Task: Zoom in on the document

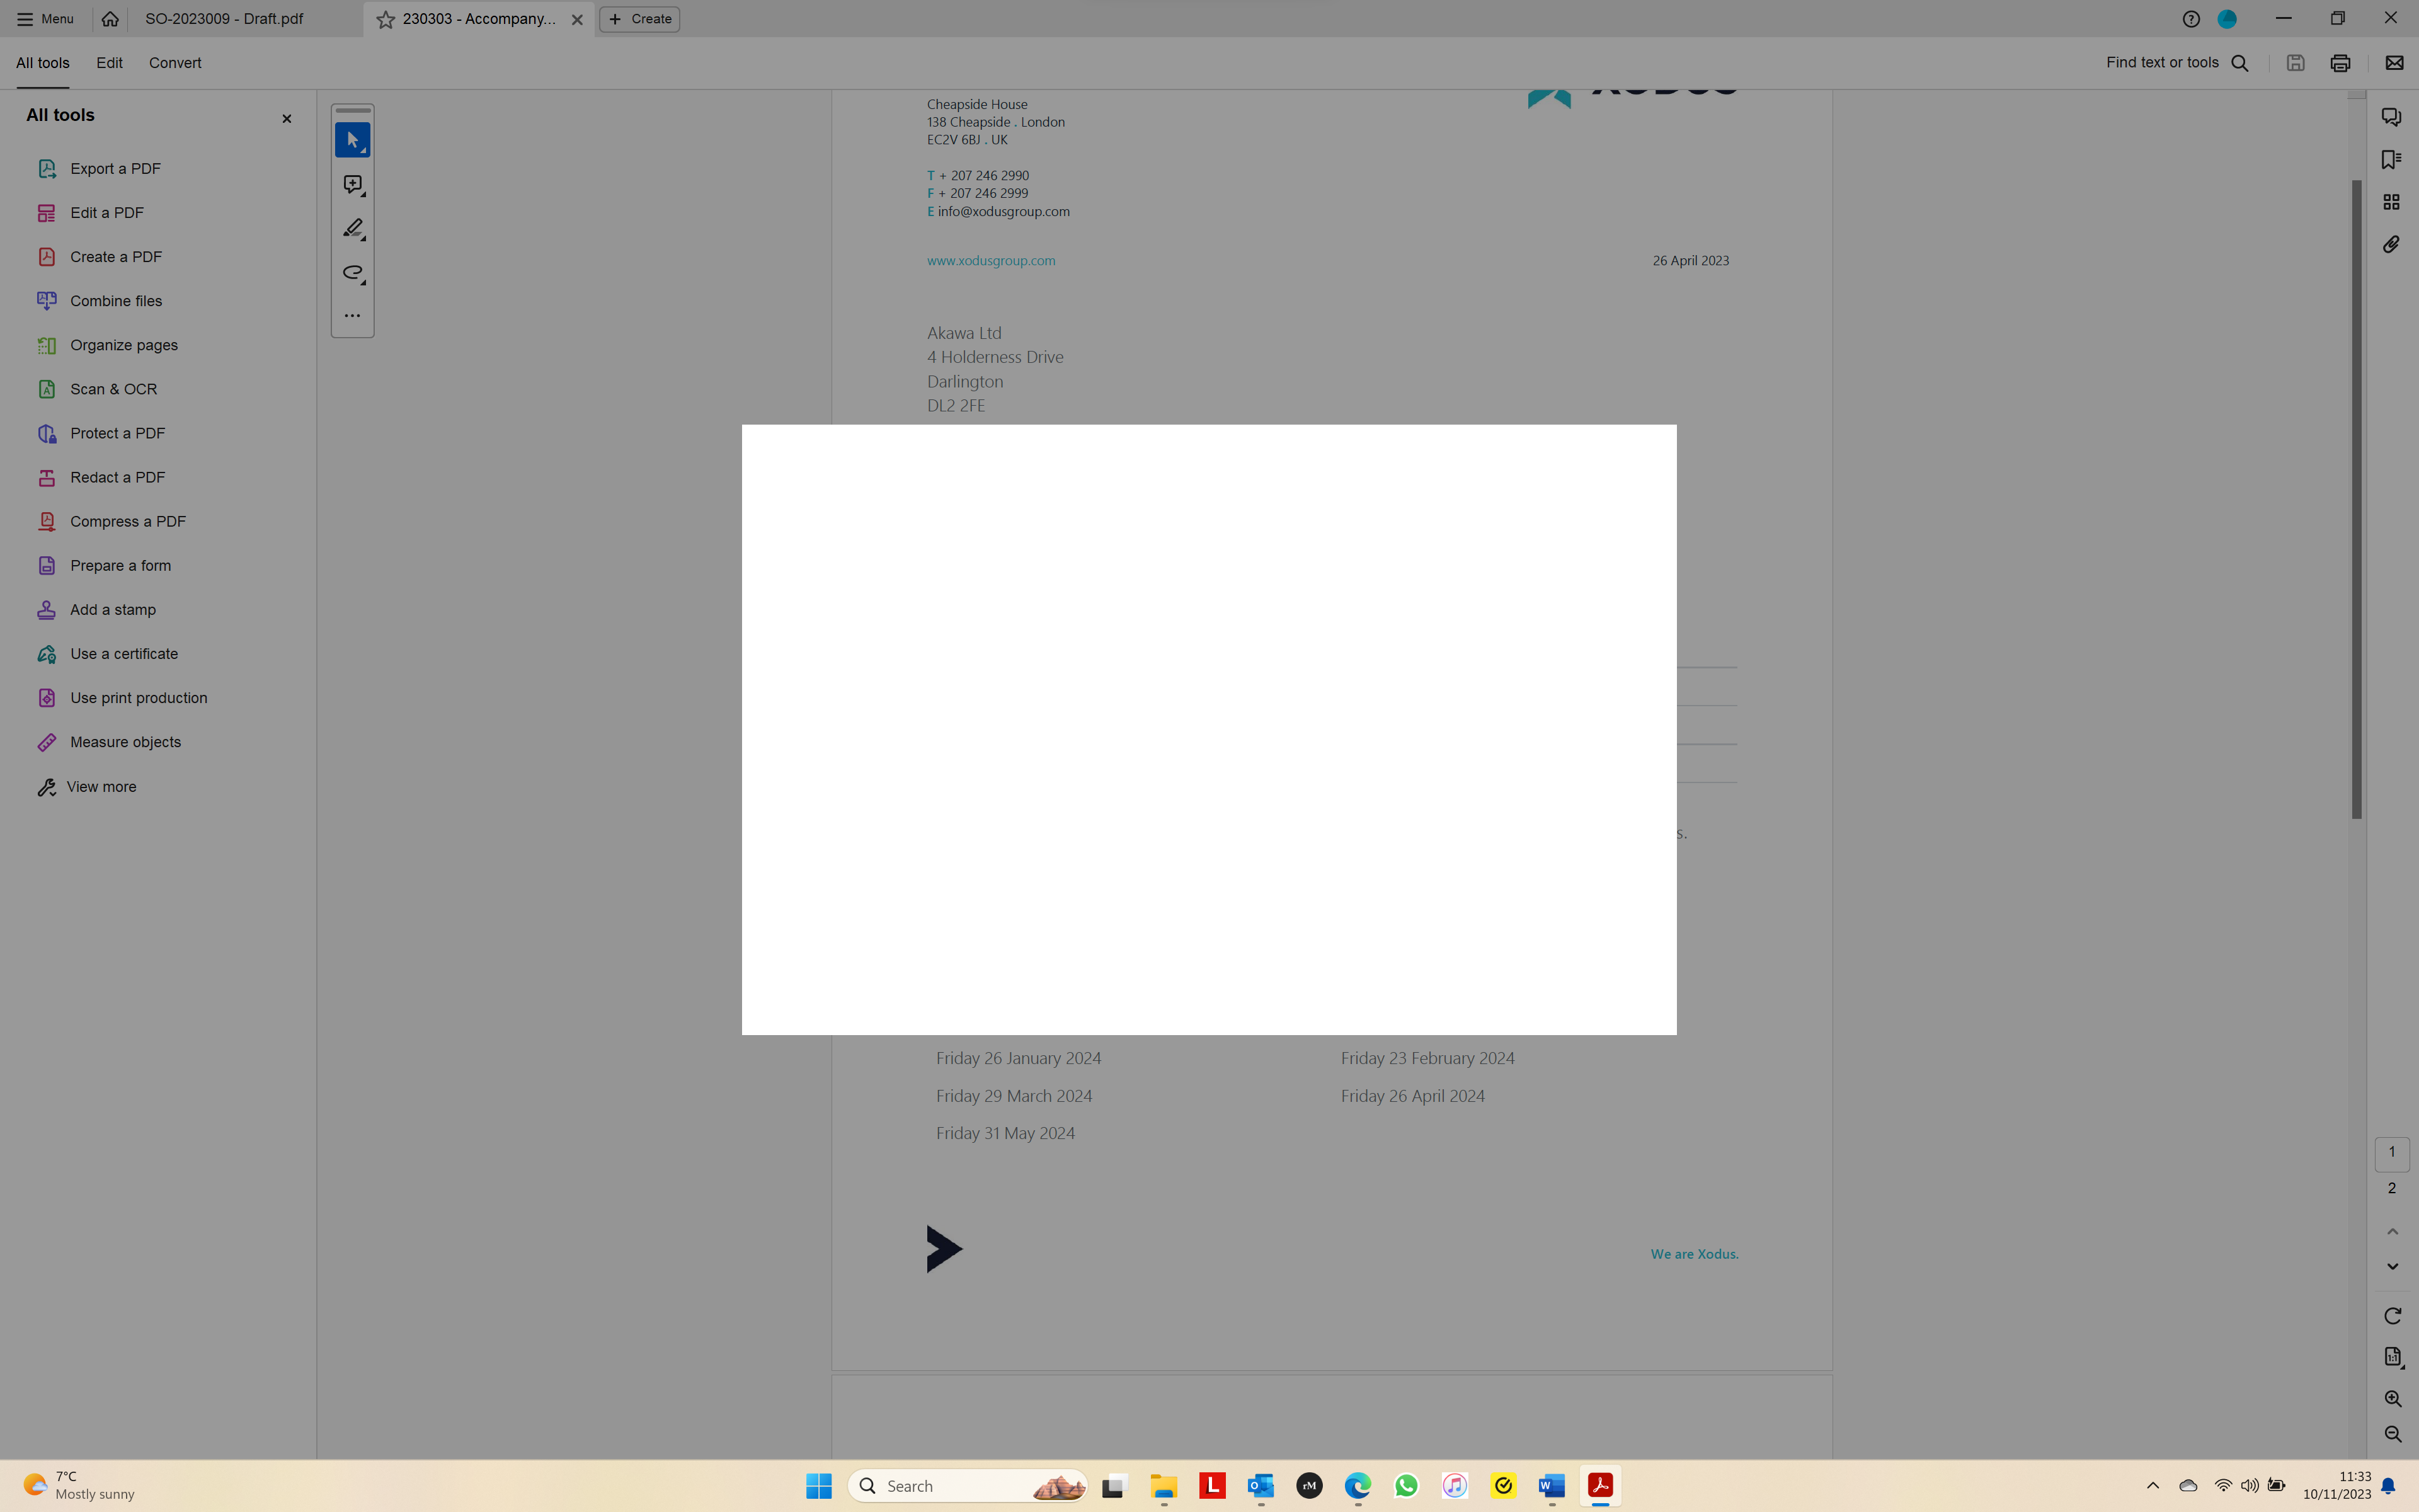Action: [x=2393, y=1399]
